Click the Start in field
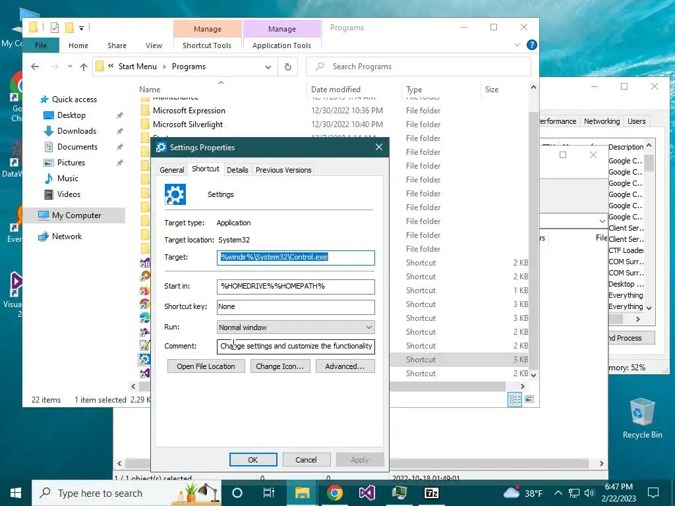 (x=296, y=287)
